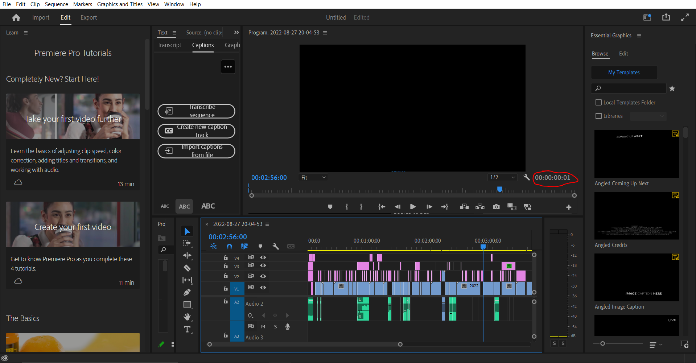The width and height of the screenshot is (696, 363).
Task: Select the Razor tool
Action: click(x=187, y=268)
